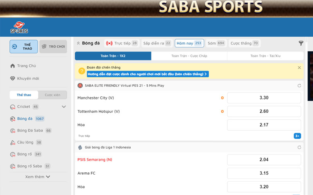The height and width of the screenshot is (195, 313).
Task: Open the Cược thắng 70 tab
Action: (245, 43)
